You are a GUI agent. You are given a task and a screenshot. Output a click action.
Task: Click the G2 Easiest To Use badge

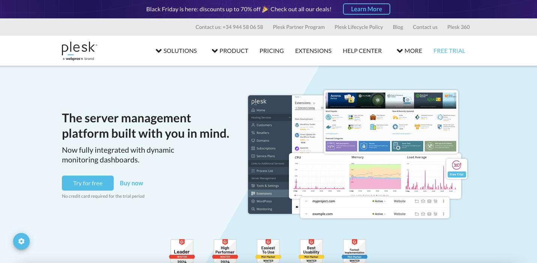(268, 251)
